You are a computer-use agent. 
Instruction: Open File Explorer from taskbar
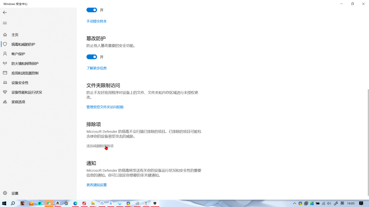(x=93, y=203)
